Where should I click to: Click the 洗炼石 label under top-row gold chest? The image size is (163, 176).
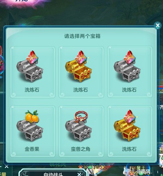(x=81, y=90)
